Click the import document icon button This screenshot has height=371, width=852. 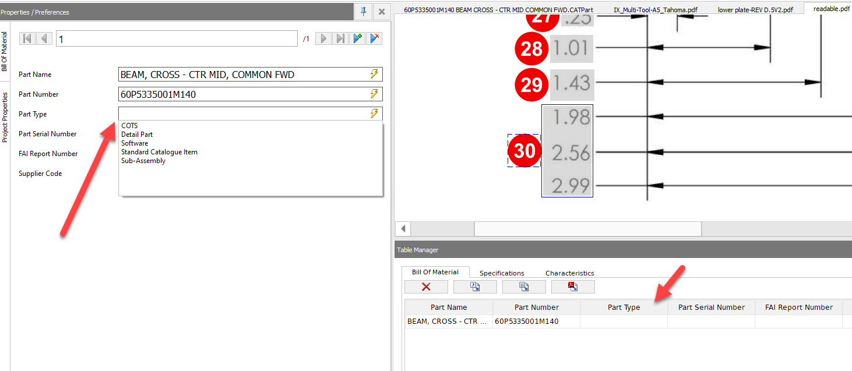pyautogui.click(x=475, y=287)
